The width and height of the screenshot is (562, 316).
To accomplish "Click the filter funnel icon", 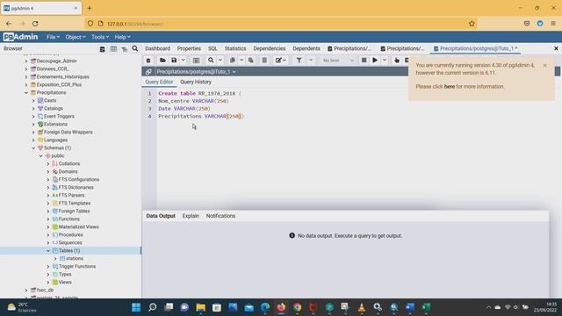I will (299, 61).
